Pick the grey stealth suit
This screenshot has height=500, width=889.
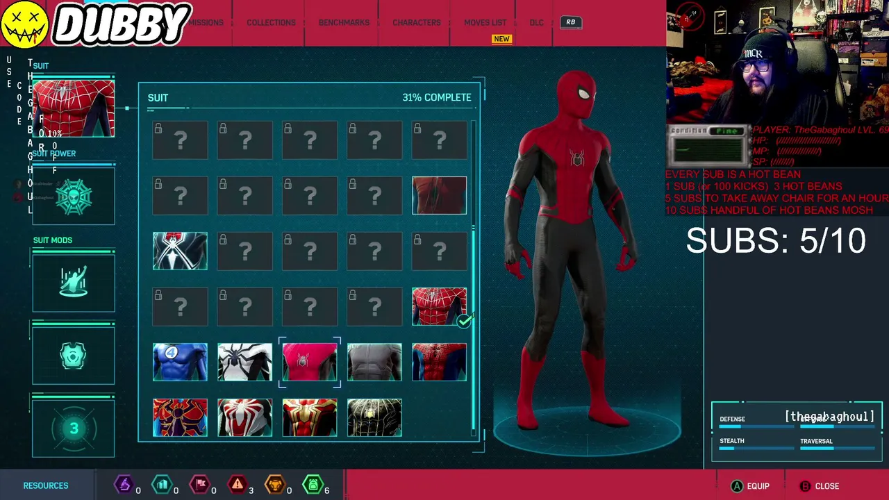point(374,362)
